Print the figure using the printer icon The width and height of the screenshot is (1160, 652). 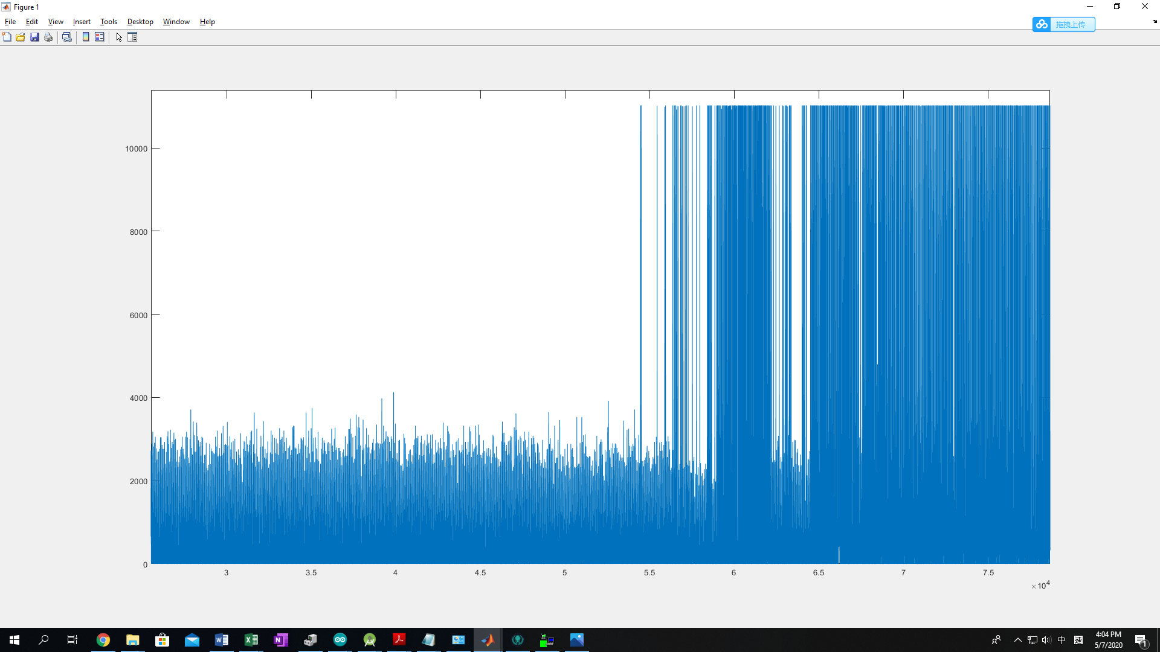click(x=48, y=37)
